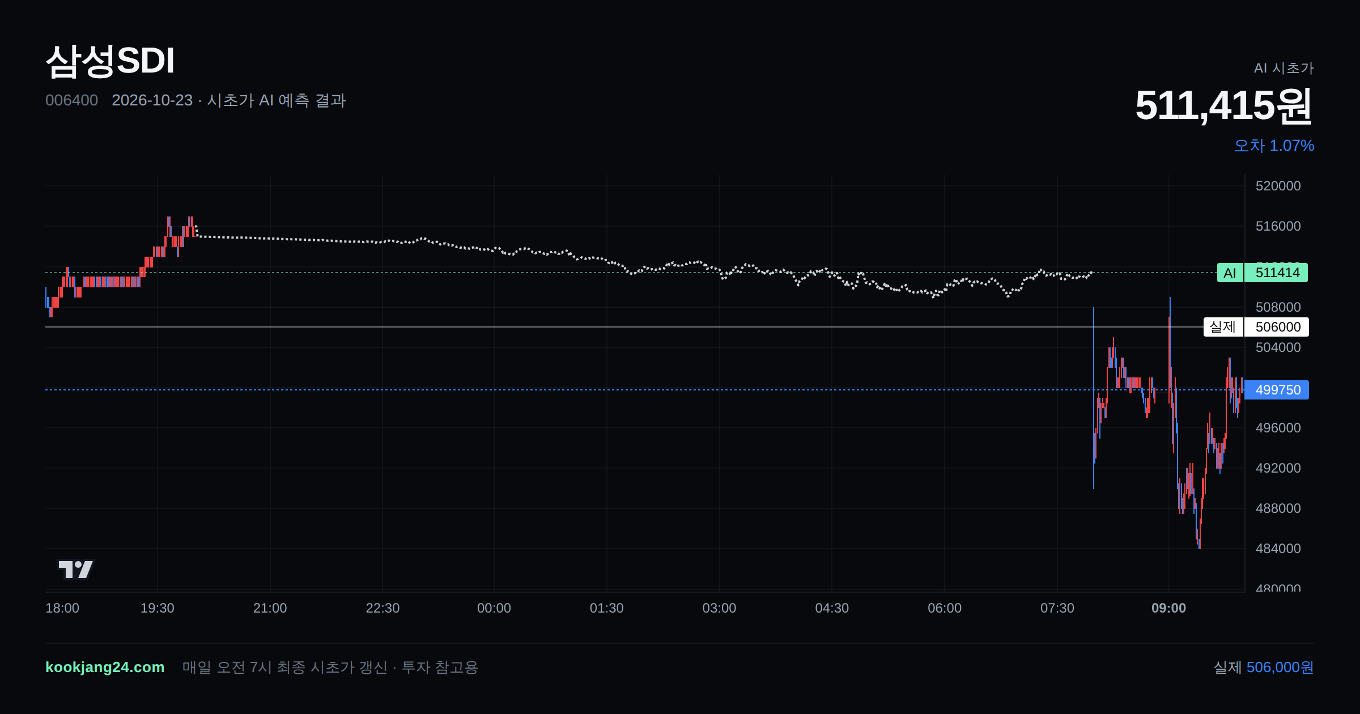Click the 22:30 time axis label
1360x714 pixels.
(x=382, y=608)
